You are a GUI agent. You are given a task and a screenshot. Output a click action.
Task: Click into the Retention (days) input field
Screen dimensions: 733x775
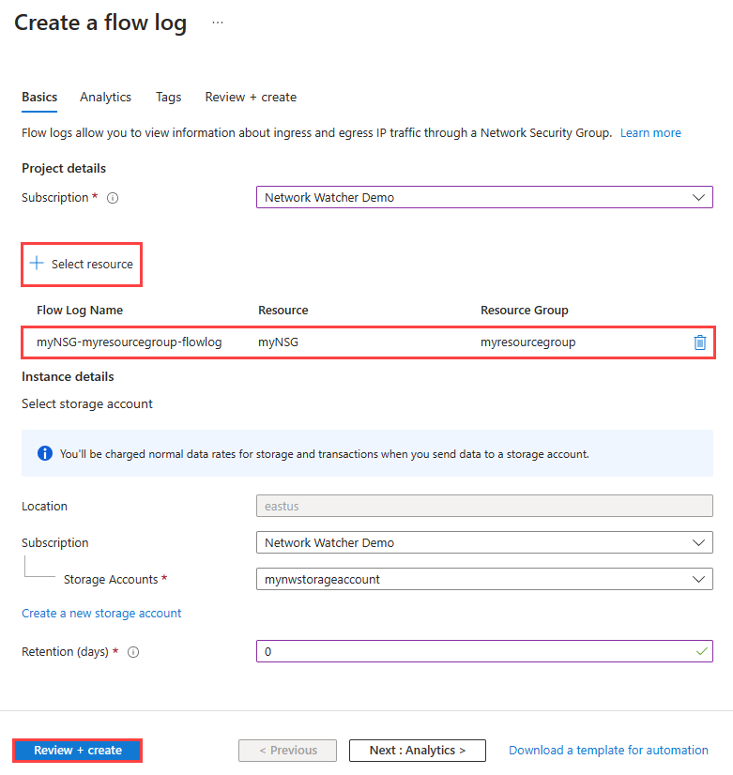click(484, 651)
